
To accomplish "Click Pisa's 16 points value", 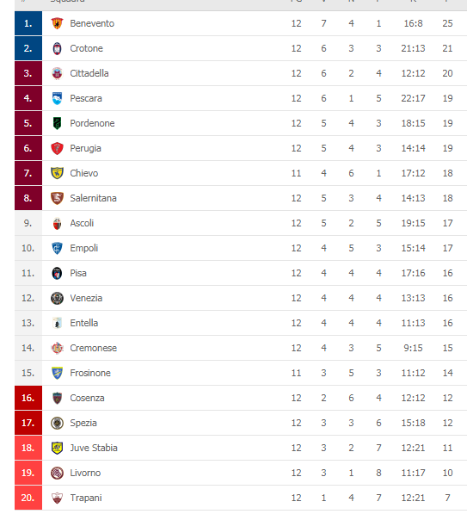I will coord(447,273).
